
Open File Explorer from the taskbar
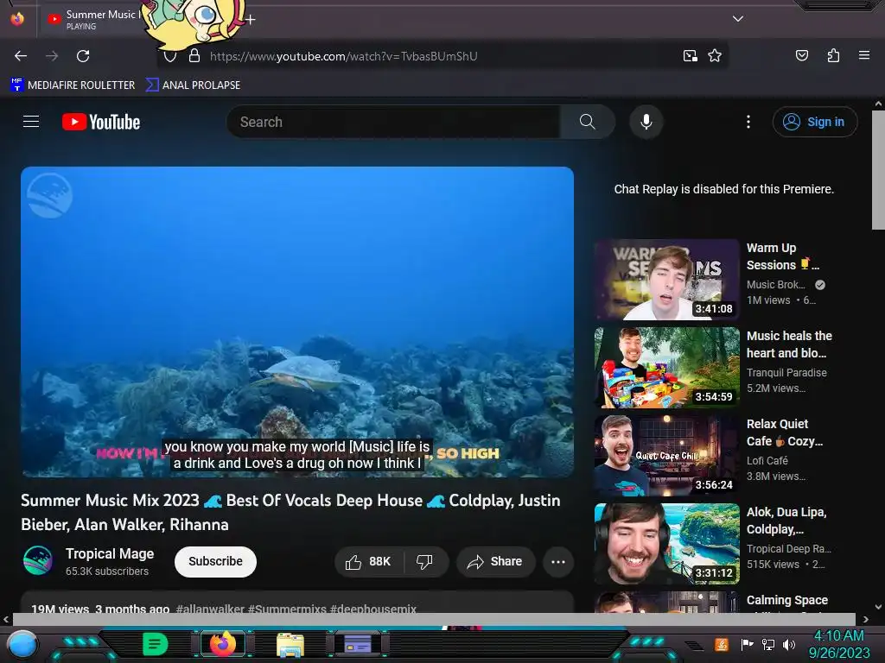point(290,645)
